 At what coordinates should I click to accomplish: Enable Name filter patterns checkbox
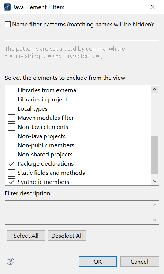tap(8, 24)
